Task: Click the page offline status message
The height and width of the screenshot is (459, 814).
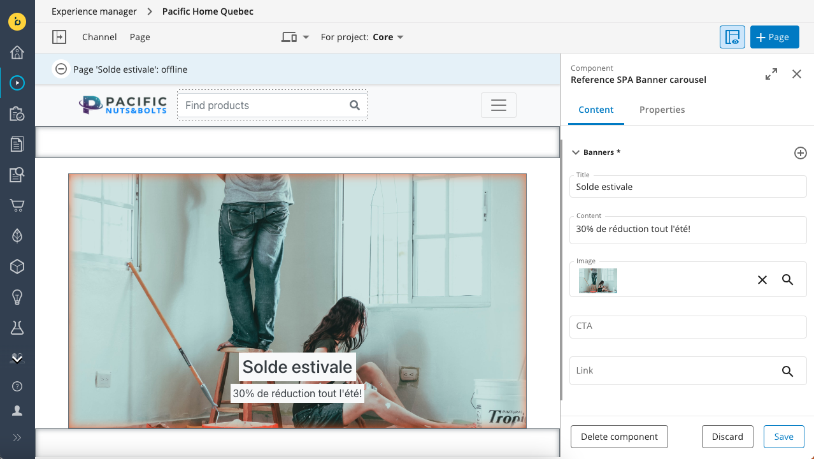Action: (x=131, y=69)
